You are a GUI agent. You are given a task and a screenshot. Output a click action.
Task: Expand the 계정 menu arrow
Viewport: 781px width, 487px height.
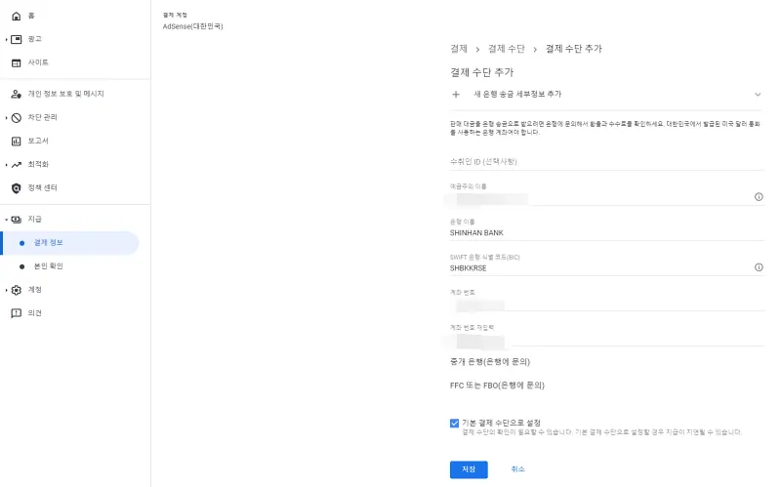pos(6,290)
